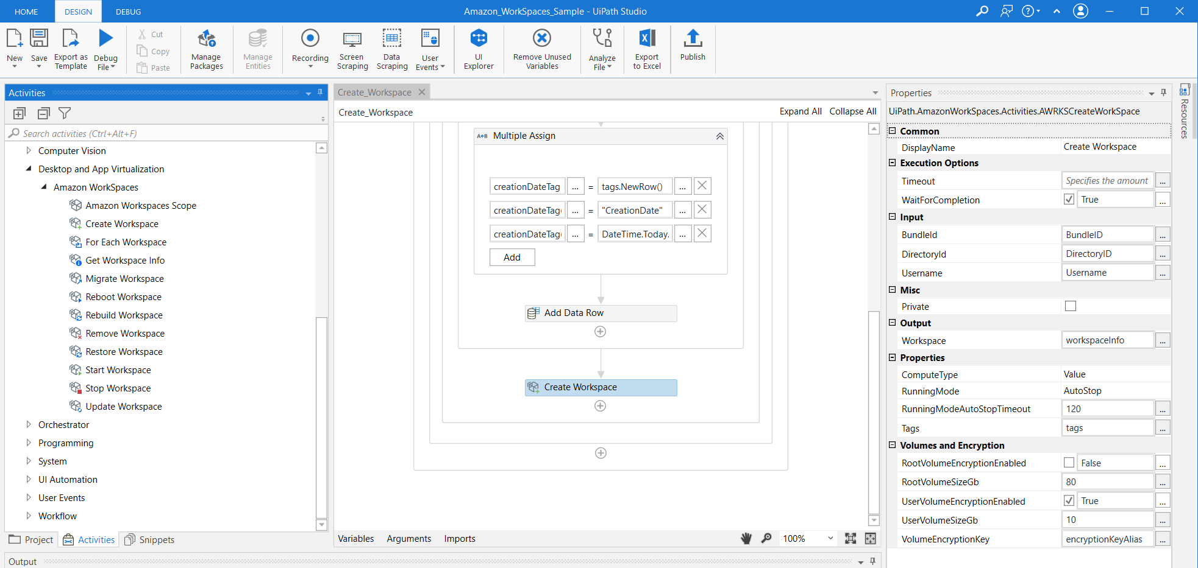
Task: Click the Recording icon
Action: [x=310, y=38]
